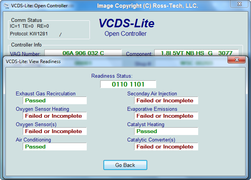
Task: Close the Open Controller window
Action: 239,4
